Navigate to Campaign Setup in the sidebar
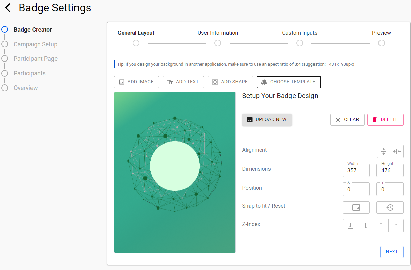 click(35, 44)
